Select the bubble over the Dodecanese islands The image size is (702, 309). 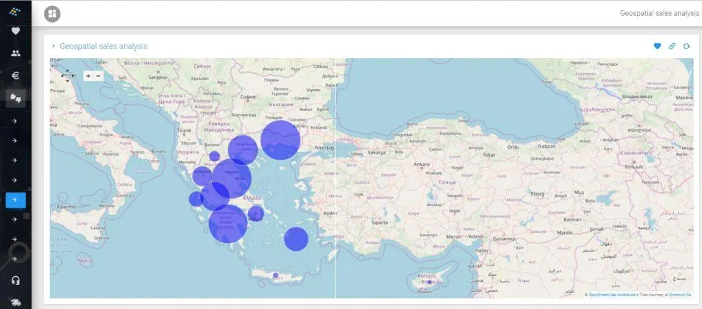pos(296,239)
